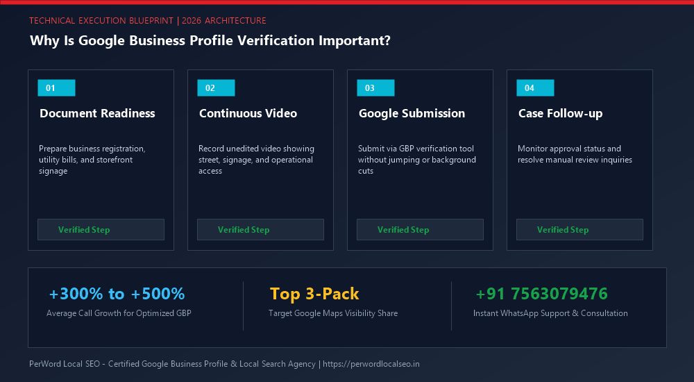Click Verified Step under Continuous Video
This screenshot has width=694, height=382.
coord(260,230)
